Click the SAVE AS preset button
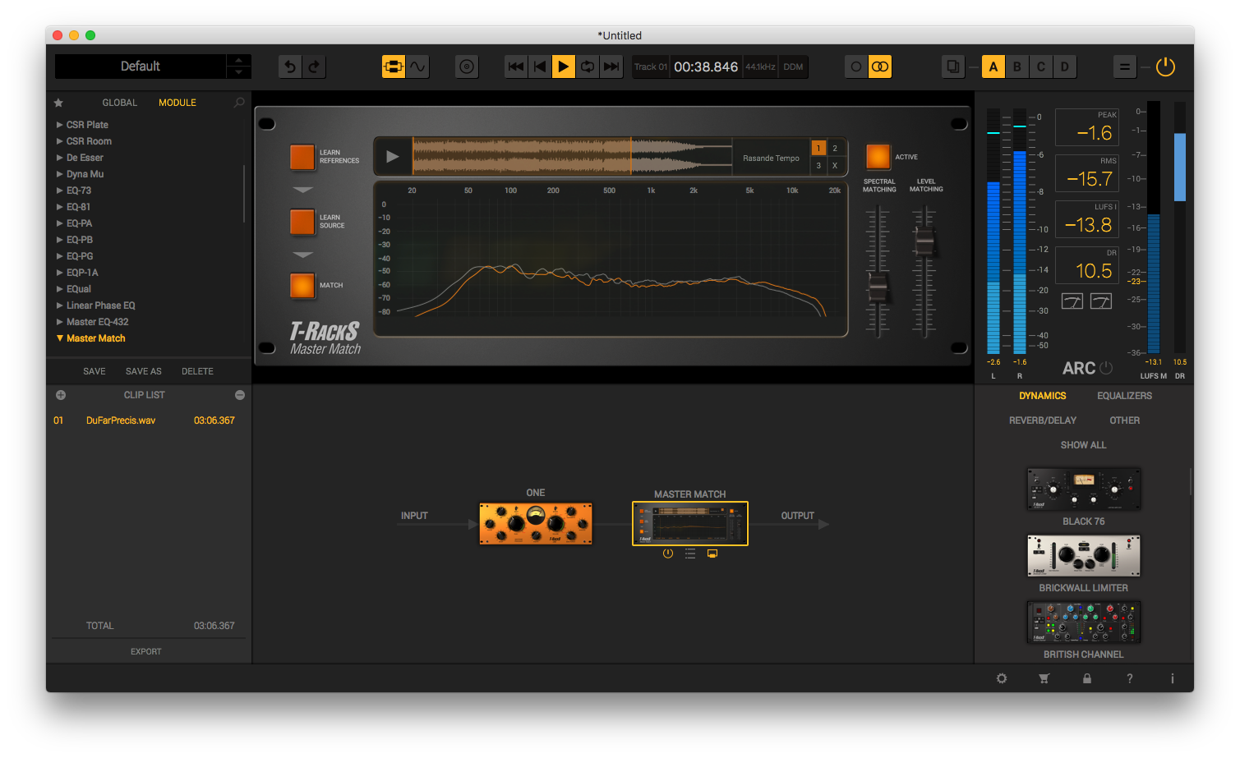 (144, 371)
